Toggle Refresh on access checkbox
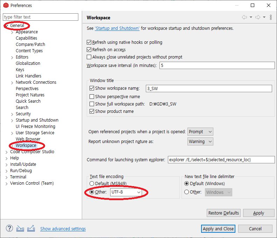Viewport: 277px width, 238px height. click(x=89, y=49)
